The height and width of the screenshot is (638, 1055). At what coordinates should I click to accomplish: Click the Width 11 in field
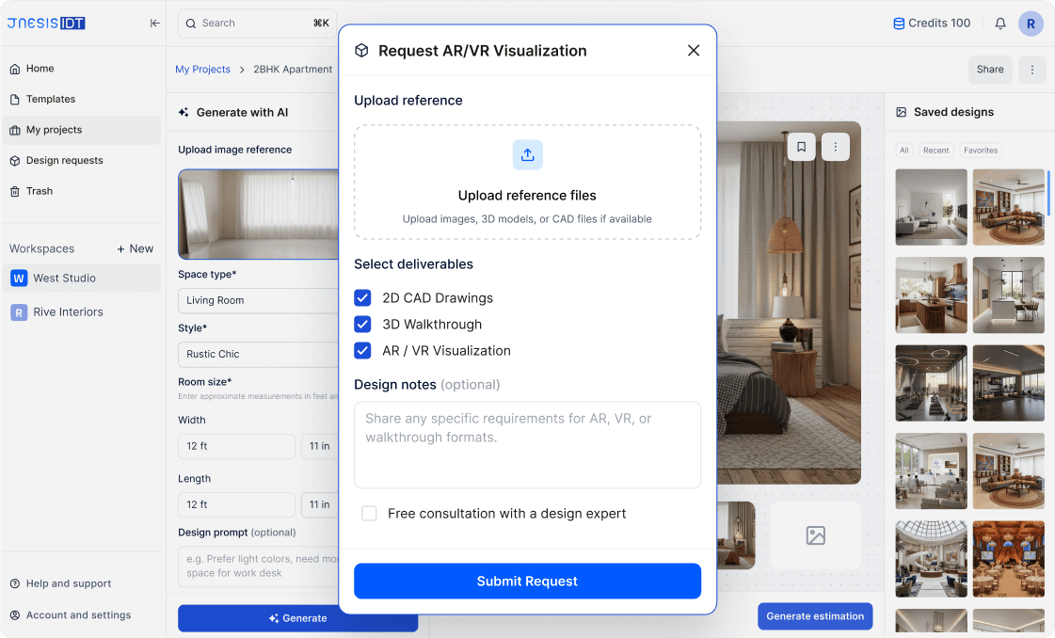pyautogui.click(x=320, y=446)
